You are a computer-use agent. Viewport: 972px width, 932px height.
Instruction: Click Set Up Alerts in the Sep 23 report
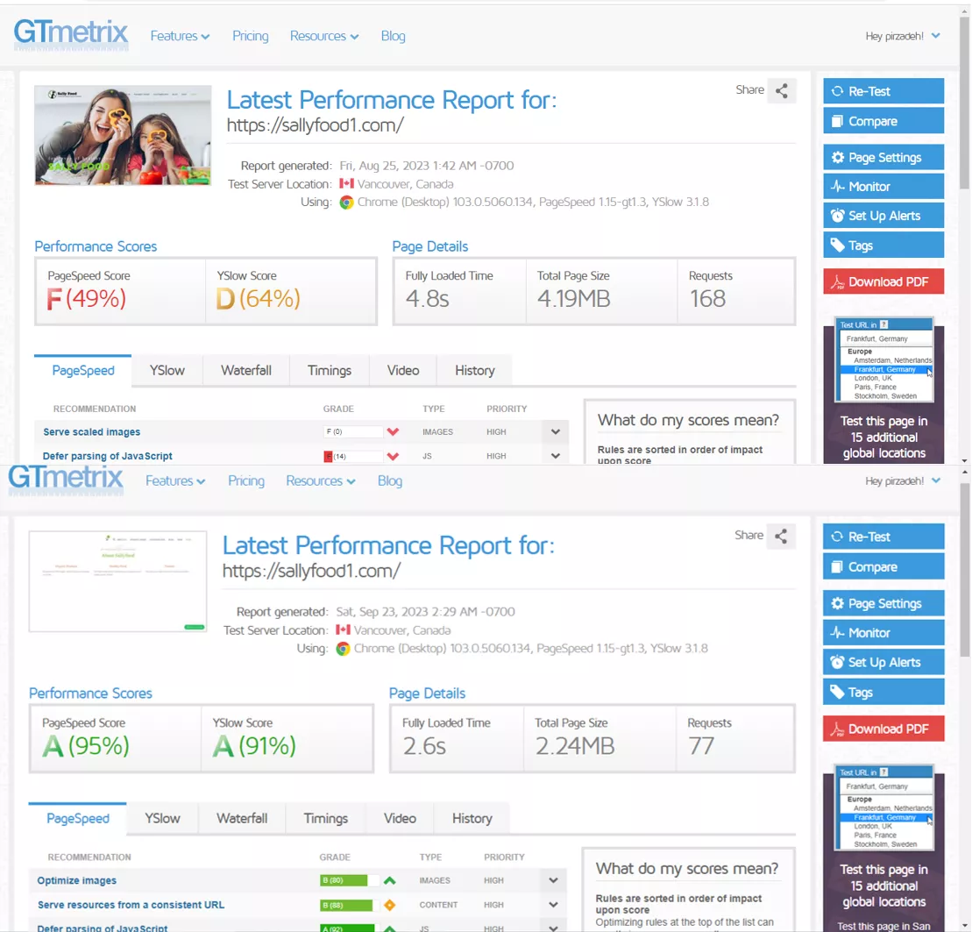(883, 662)
